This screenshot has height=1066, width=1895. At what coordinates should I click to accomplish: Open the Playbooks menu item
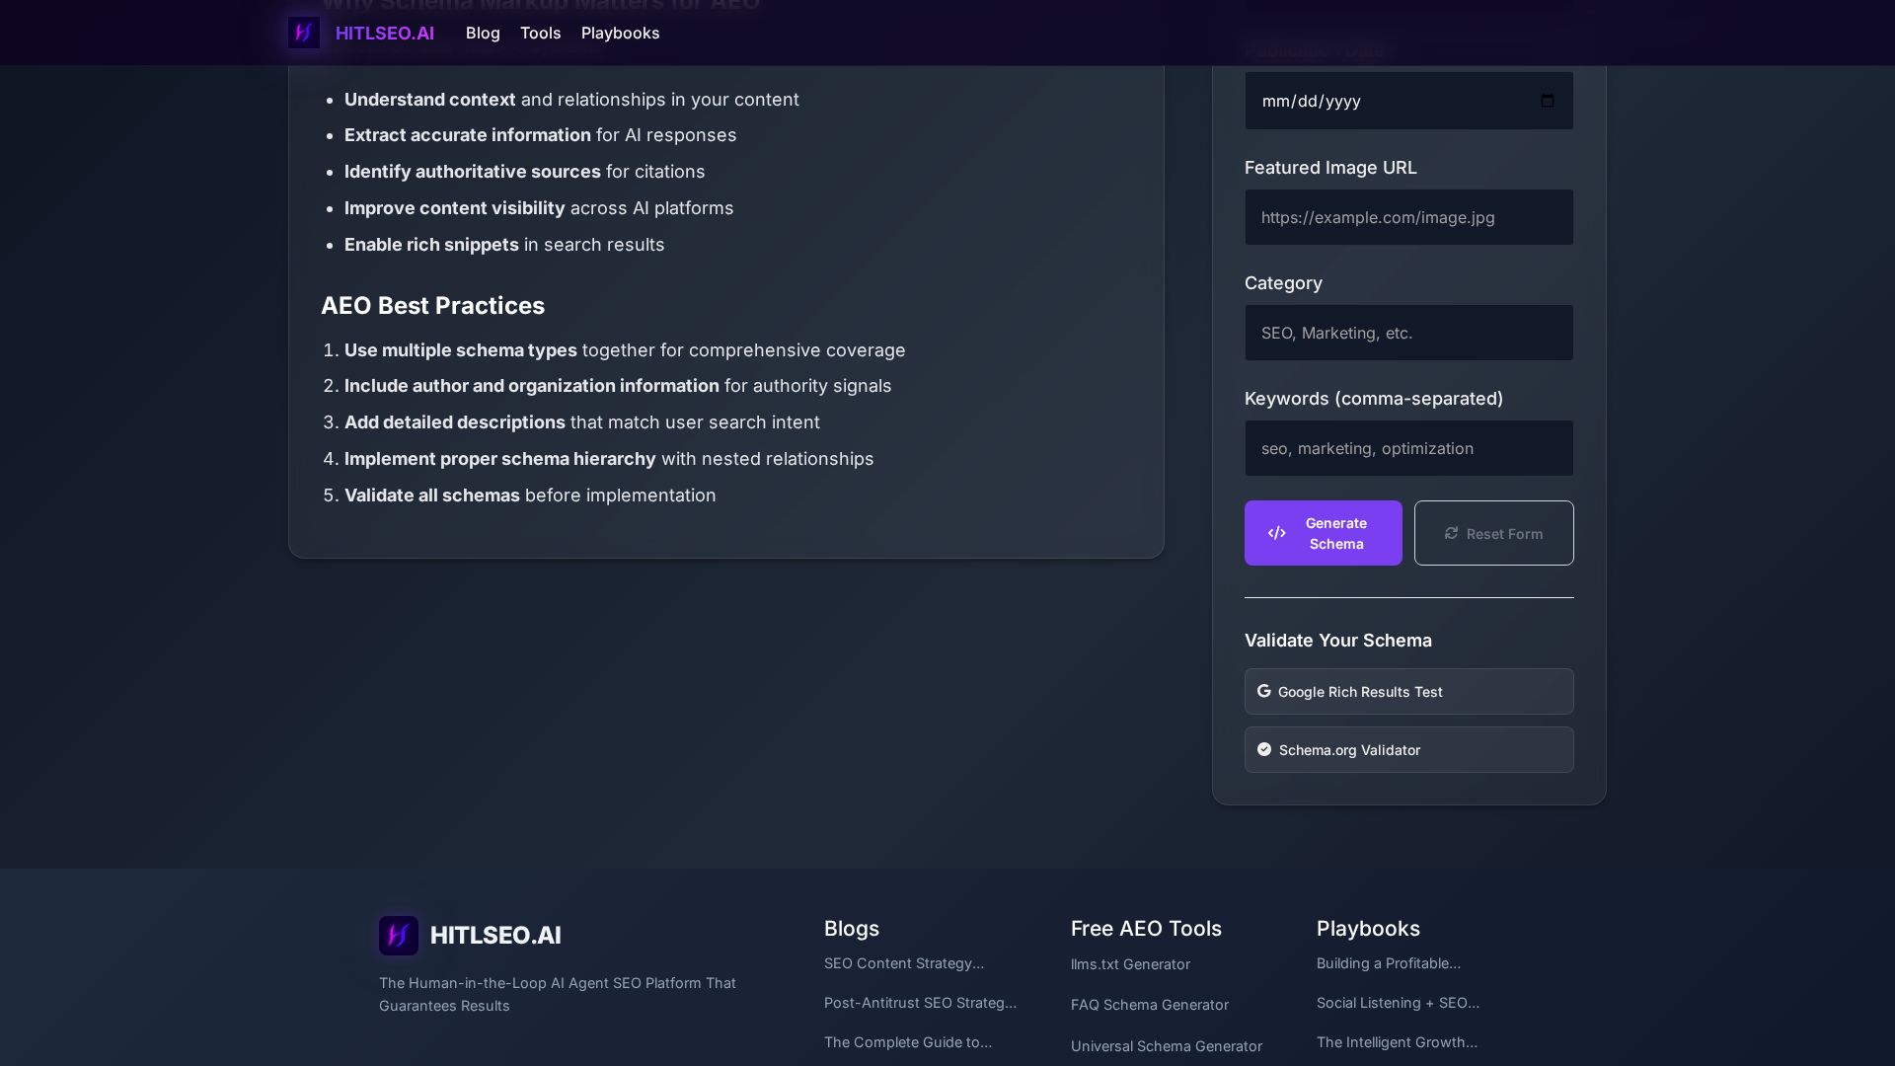(620, 33)
